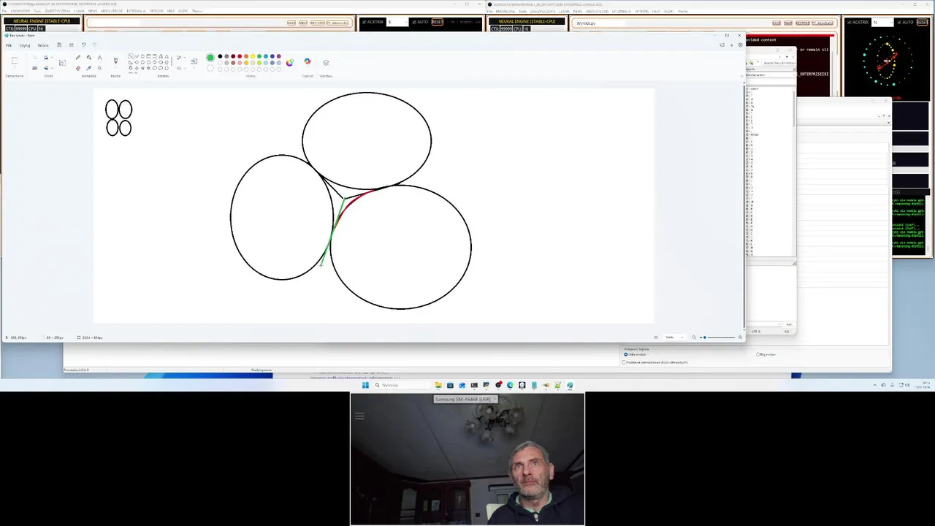Viewport: 935px width, 526px height.
Task: Open the hamburger menu in webcam window
Action: point(359,416)
